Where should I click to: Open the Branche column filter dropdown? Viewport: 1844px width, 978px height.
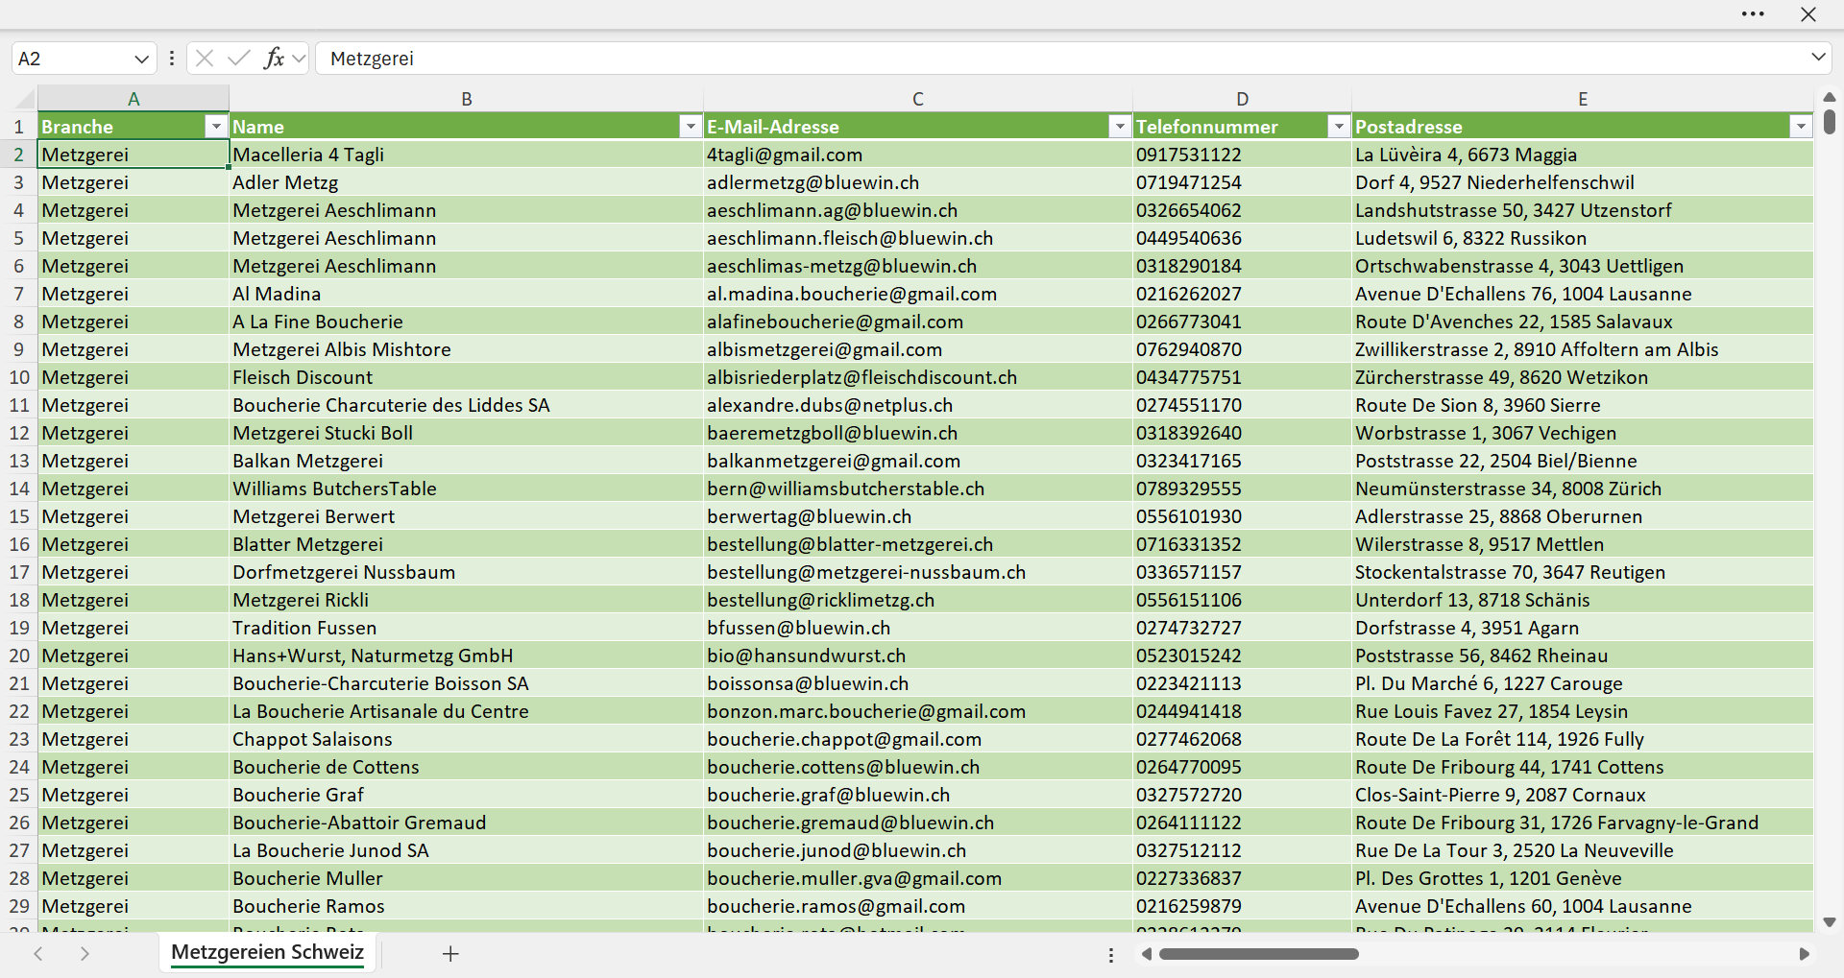[x=216, y=127]
